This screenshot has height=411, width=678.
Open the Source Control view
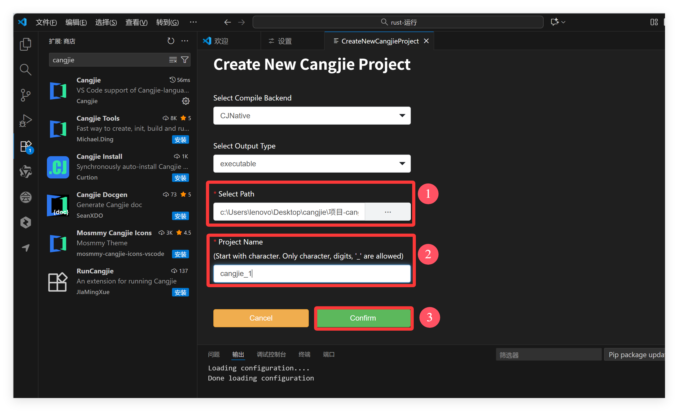click(25, 95)
